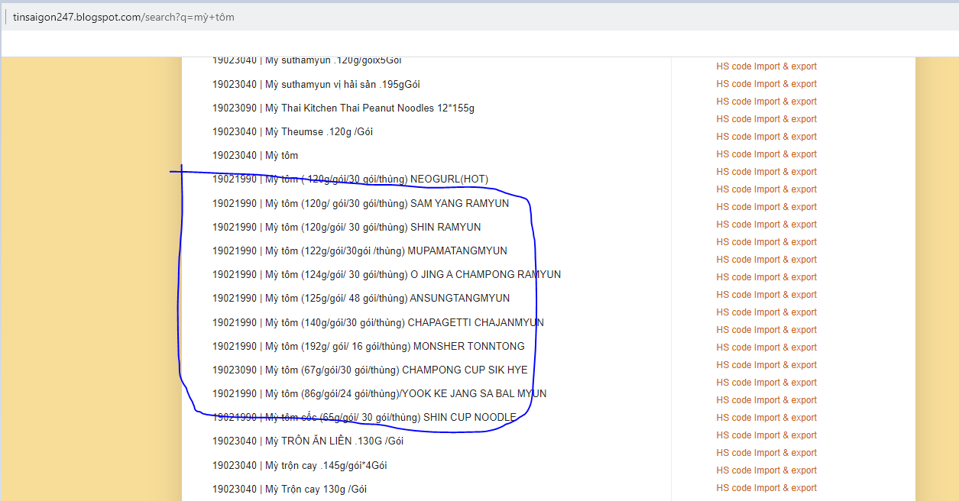Choose the SHIN RAMYUN row
The image size is (959, 501).
pyautogui.click(x=347, y=227)
